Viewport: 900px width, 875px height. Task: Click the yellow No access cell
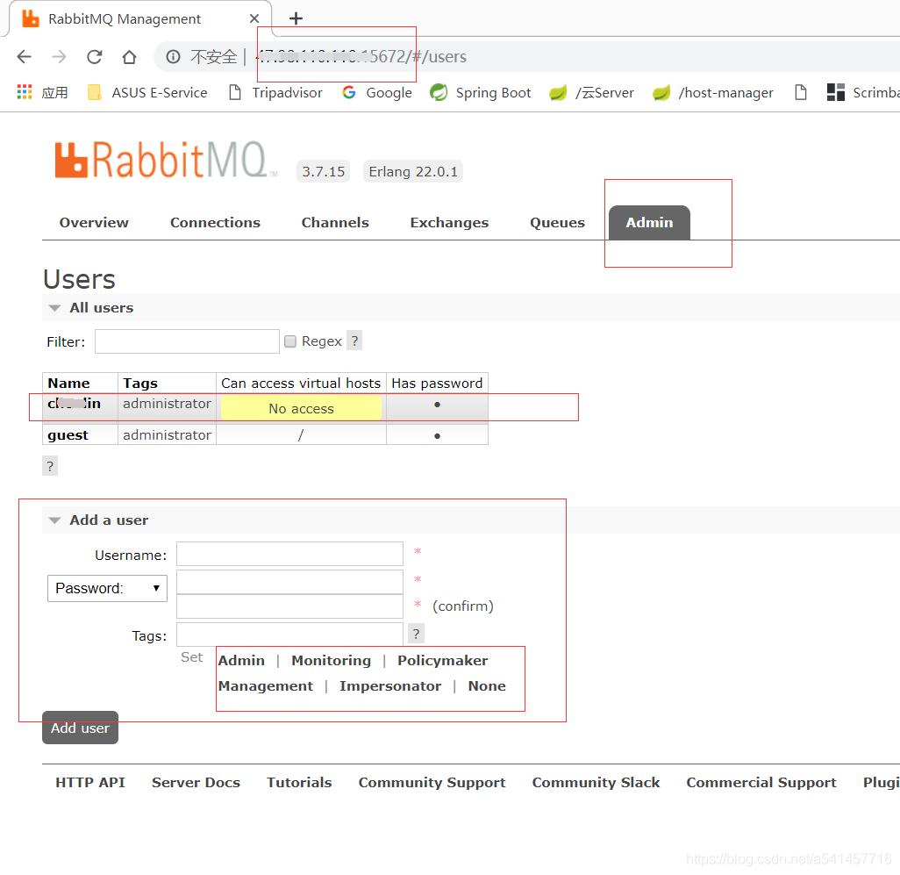[x=302, y=408]
